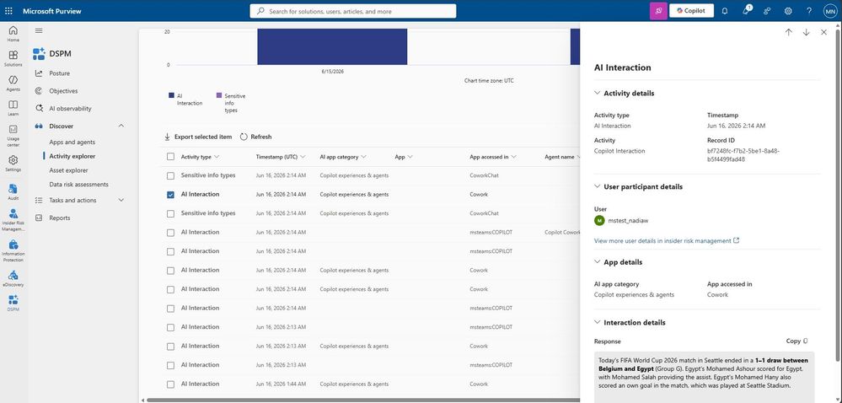Open the alerts icon with badge 1
Image resolution: width=842 pixels, height=403 pixels.
click(x=746, y=10)
